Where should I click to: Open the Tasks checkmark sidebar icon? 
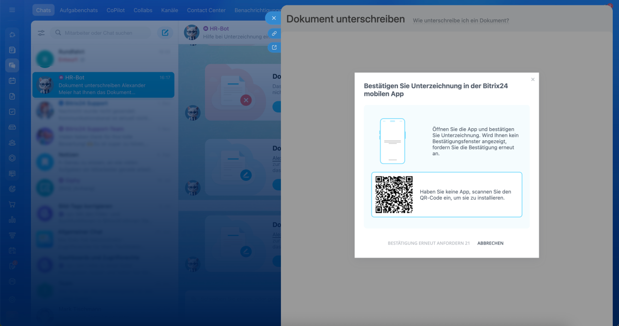(x=12, y=111)
